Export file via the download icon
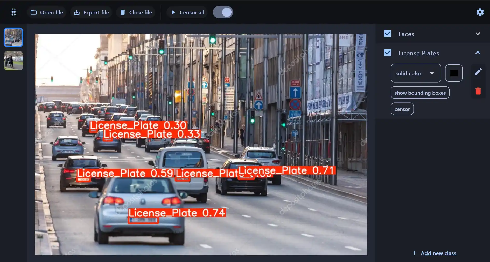 pyautogui.click(x=77, y=12)
